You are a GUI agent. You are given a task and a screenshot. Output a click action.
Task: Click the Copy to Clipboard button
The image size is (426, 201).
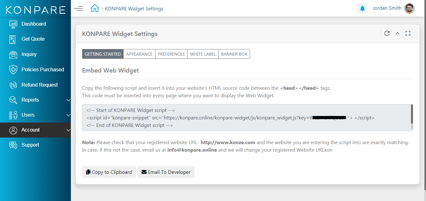[109, 172]
